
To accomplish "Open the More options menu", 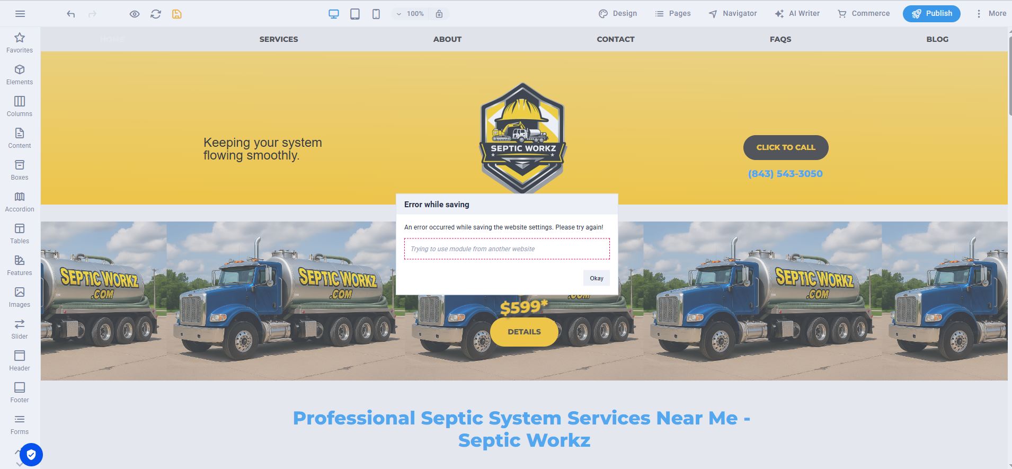I will point(990,14).
